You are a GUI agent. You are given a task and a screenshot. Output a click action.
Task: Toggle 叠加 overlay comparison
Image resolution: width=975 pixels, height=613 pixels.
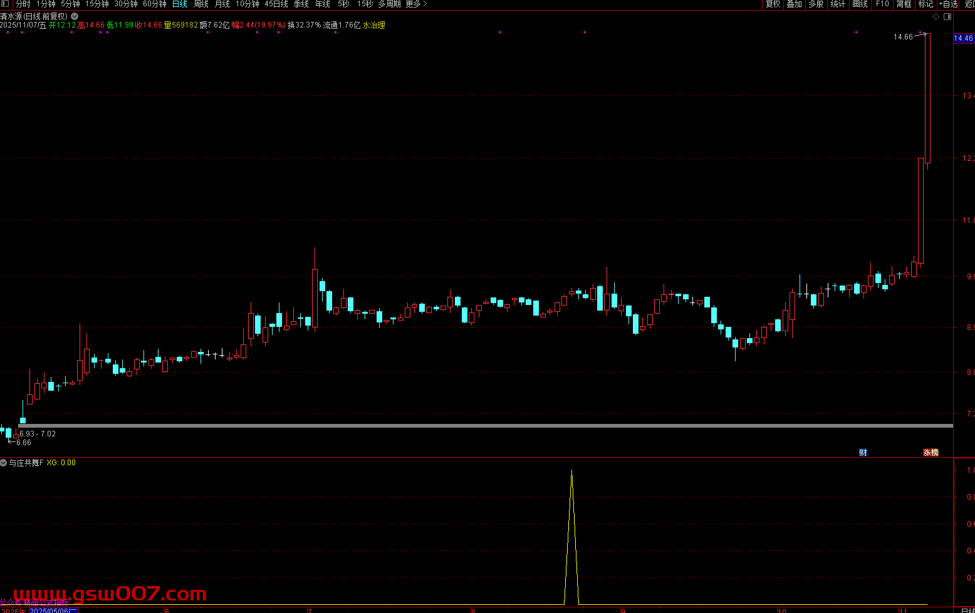(x=795, y=4)
